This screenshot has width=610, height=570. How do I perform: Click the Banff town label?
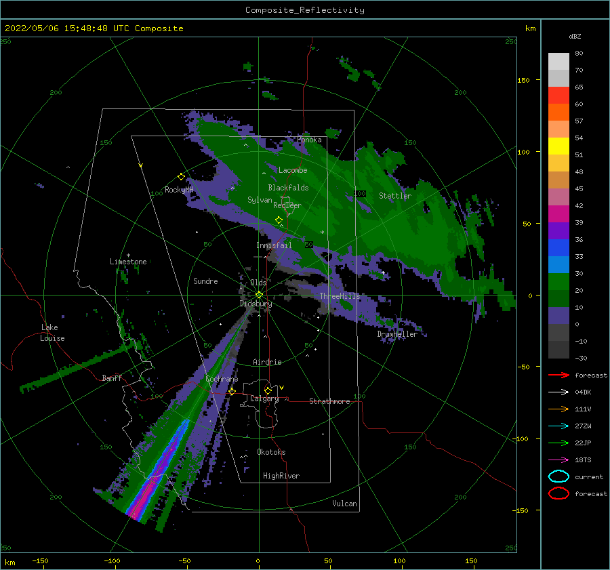pos(112,378)
